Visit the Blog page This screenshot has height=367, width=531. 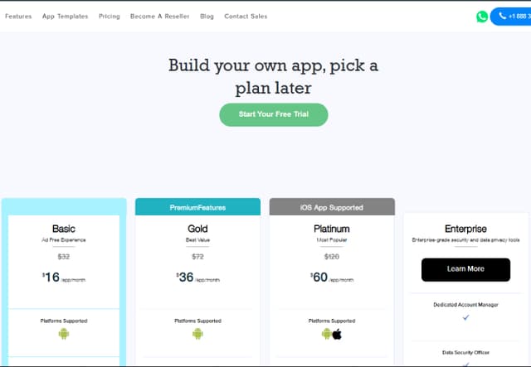[x=207, y=17]
